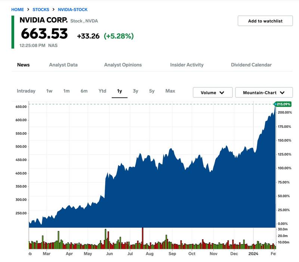This screenshot has height=262, width=299.
Task: Click the Stock, NVDA ticker label
Action: coord(84,21)
